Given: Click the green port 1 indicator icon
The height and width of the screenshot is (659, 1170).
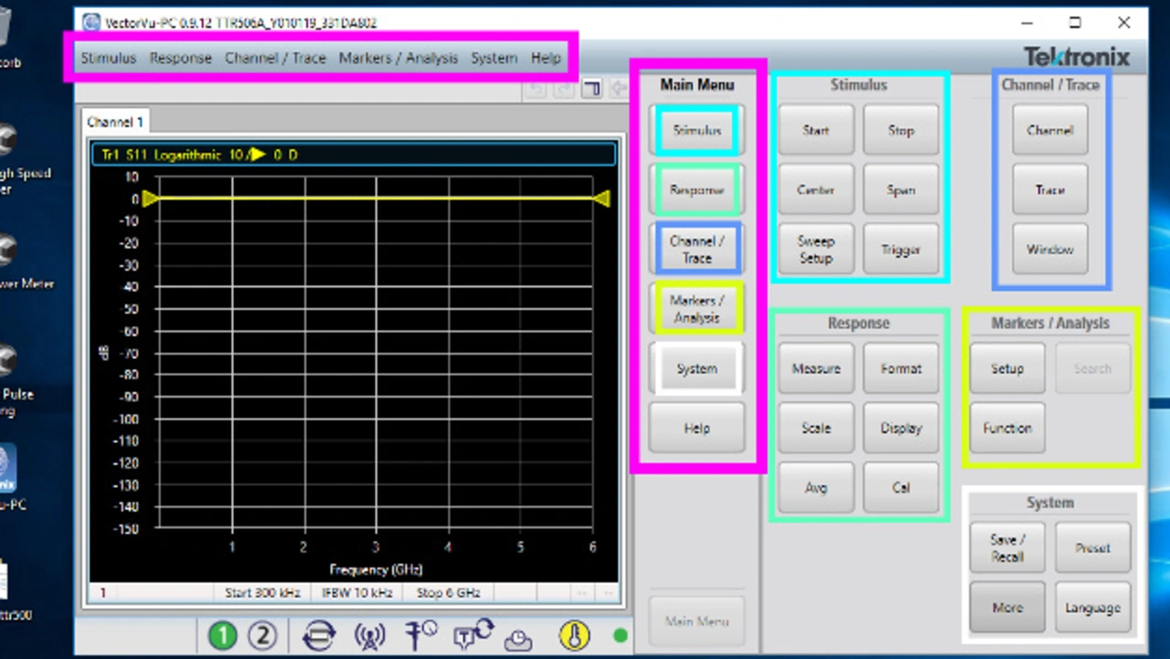Looking at the screenshot, I should pyautogui.click(x=222, y=636).
